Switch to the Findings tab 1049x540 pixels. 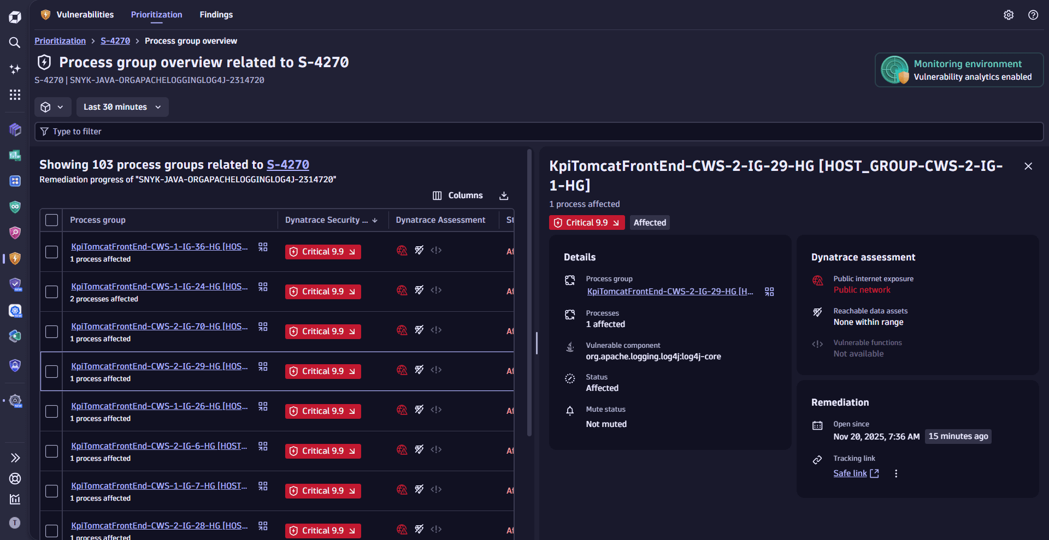tap(216, 15)
